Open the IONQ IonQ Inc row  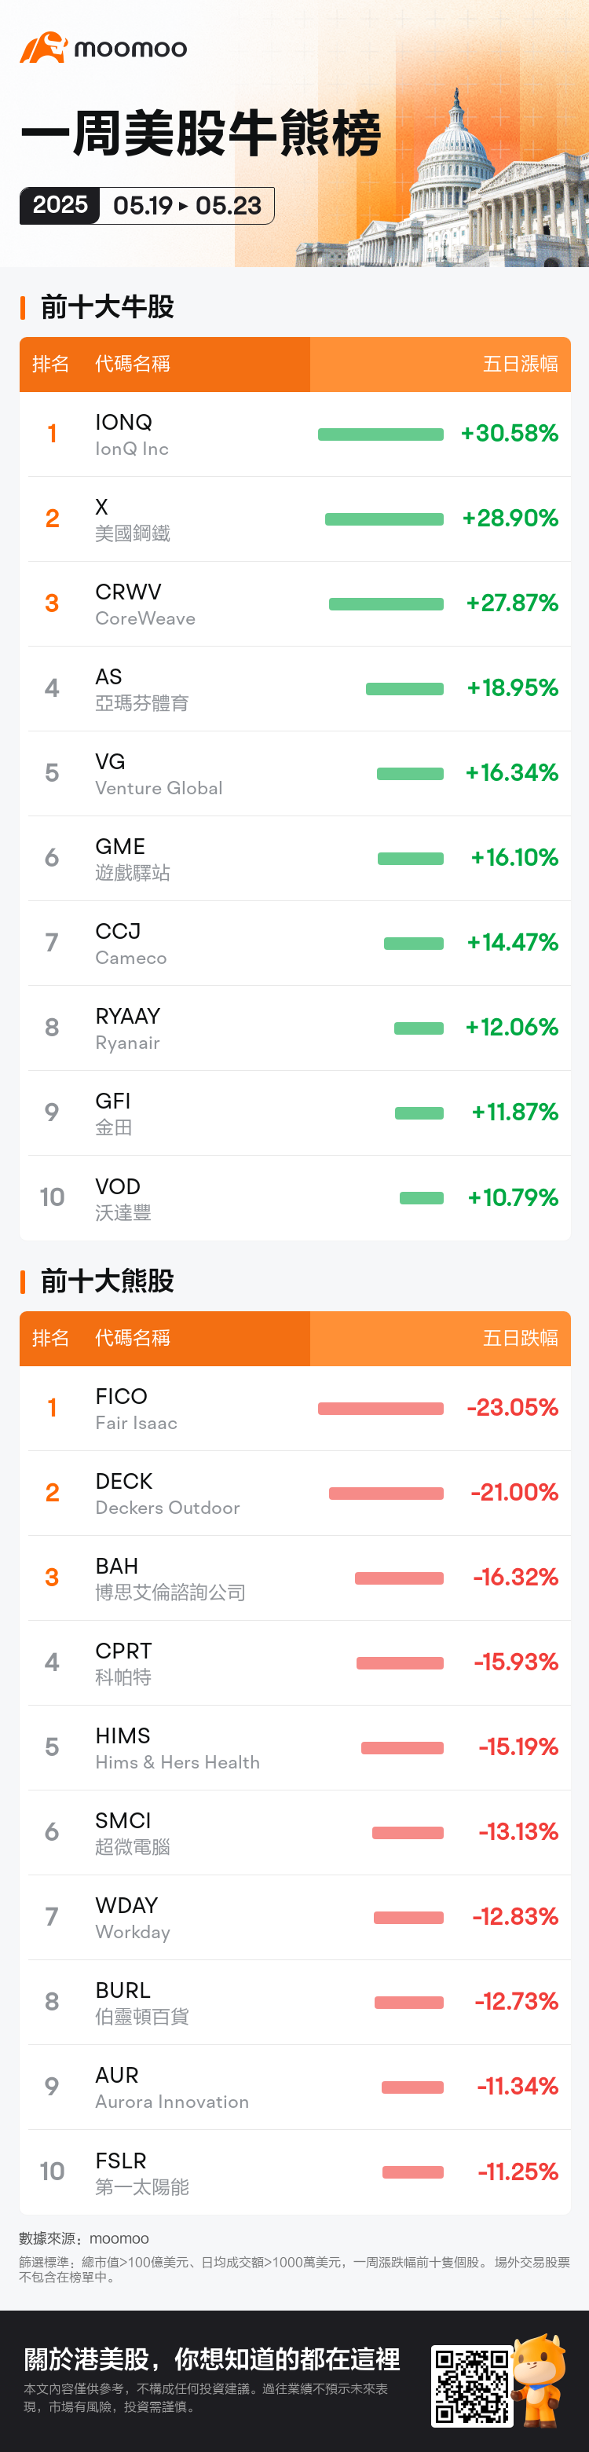click(x=295, y=434)
